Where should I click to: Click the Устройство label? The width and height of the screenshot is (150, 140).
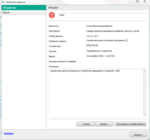coord(55,46)
